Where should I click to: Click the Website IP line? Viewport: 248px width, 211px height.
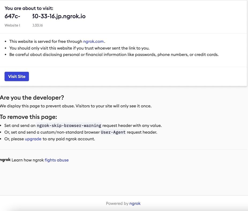click(24, 25)
